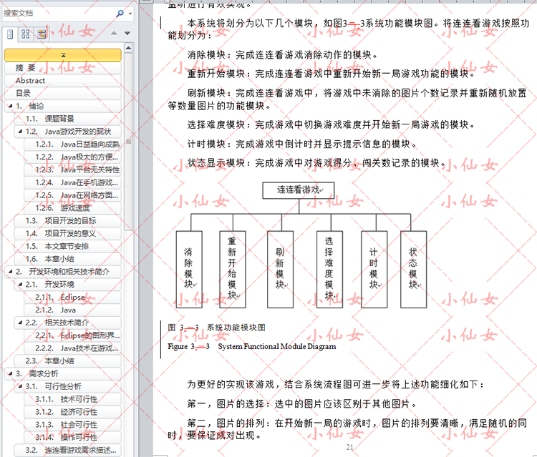Click paragraph starting 消除模块
The image size is (537, 457).
283,55
